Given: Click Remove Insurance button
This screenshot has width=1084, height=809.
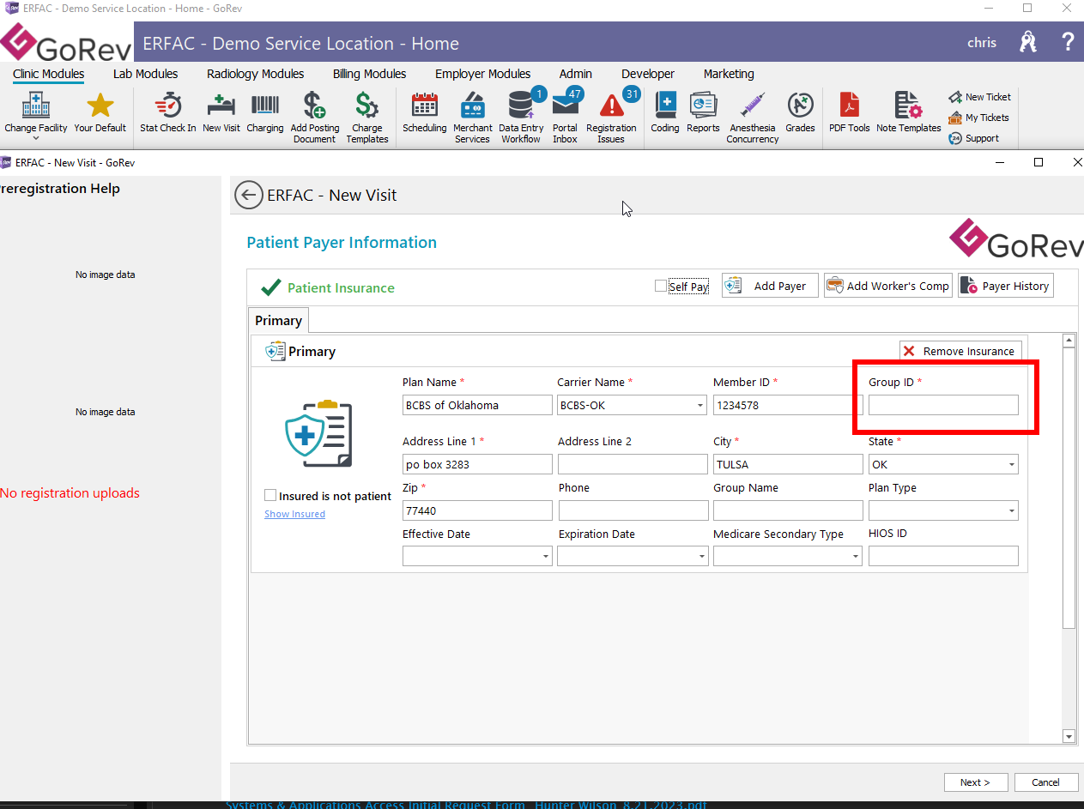Looking at the screenshot, I should click(x=961, y=351).
